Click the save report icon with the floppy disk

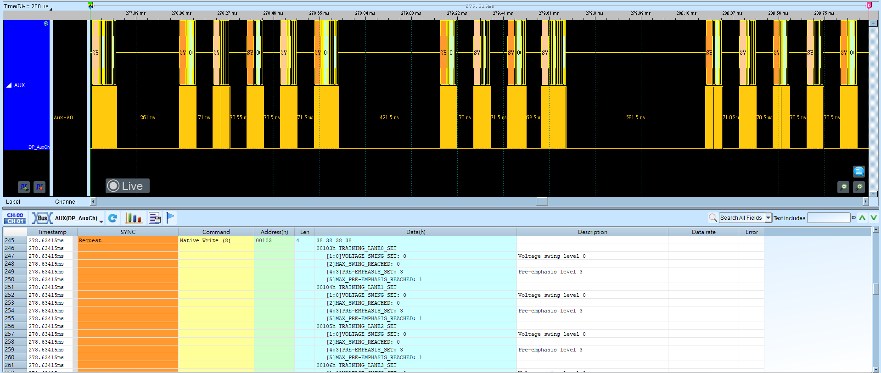point(155,218)
